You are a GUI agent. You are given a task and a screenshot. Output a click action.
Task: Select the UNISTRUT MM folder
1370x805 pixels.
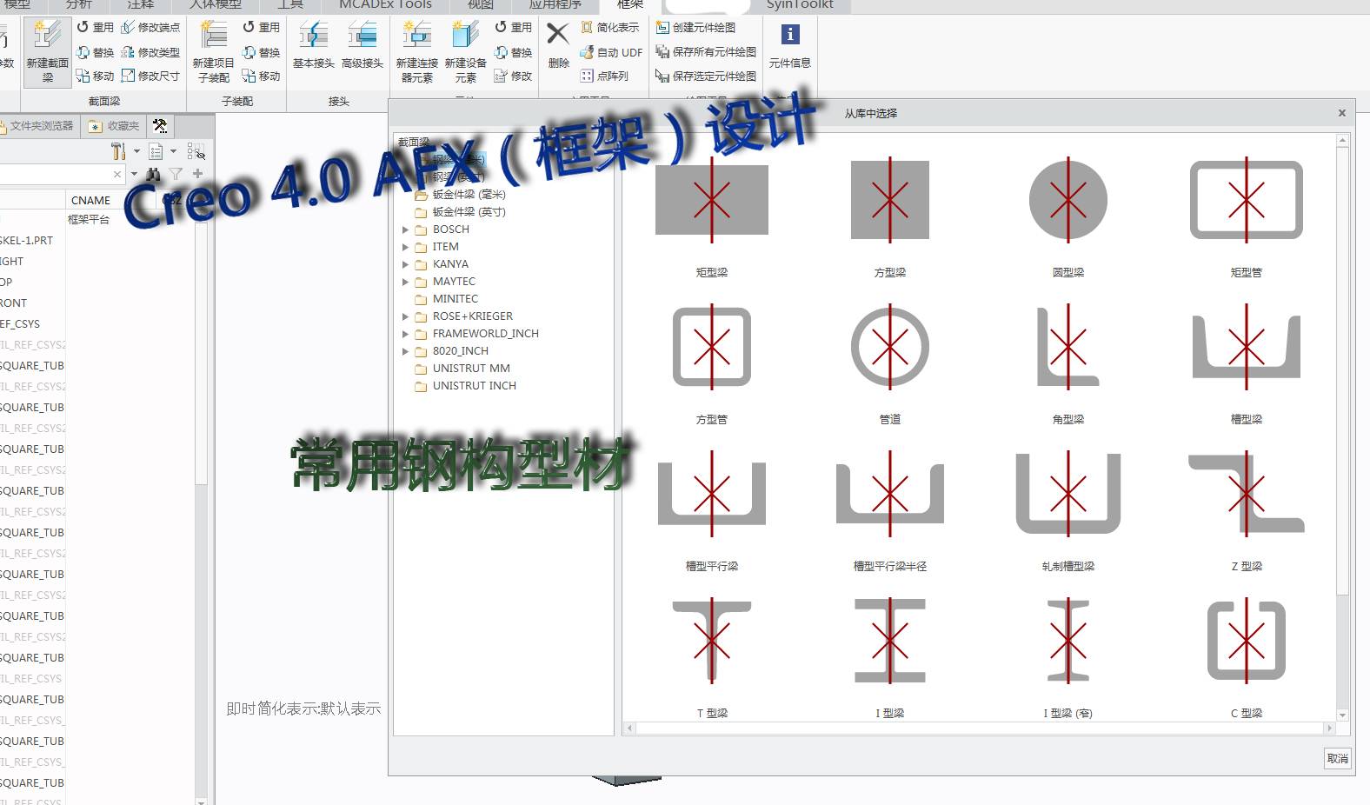click(x=471, y=369)
